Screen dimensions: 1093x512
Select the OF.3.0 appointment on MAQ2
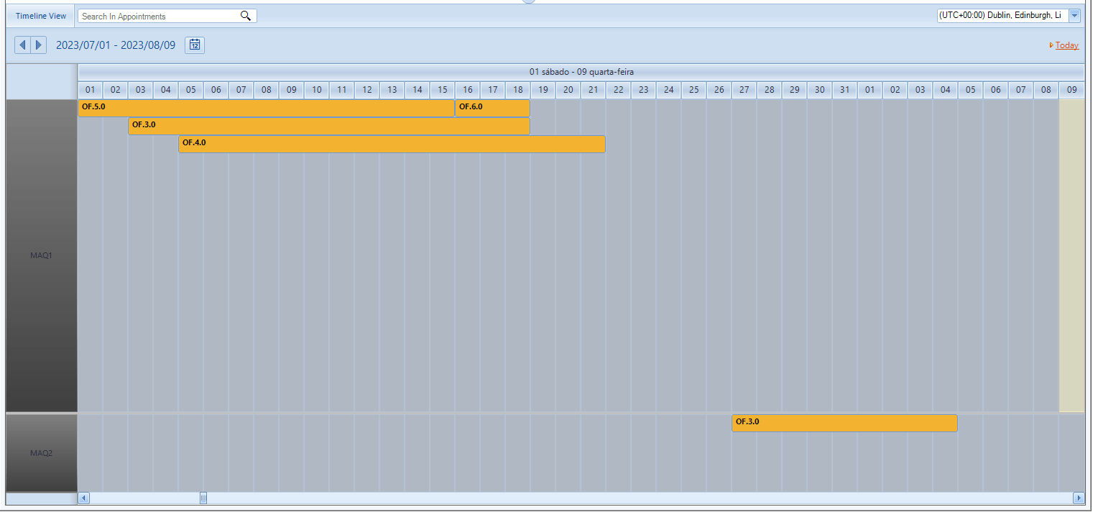tap(844, 423)
